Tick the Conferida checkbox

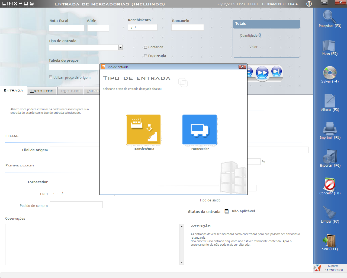click(145, 47)
